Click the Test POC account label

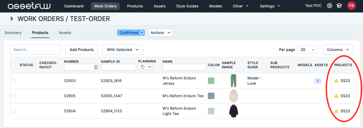point(313,6)
